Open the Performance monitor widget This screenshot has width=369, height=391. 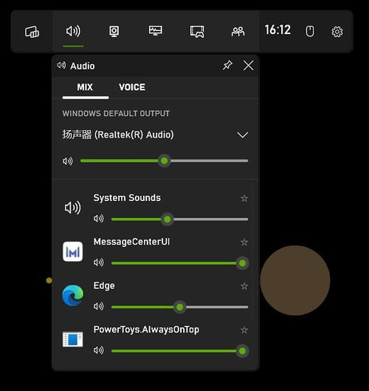[x=156, y=30]
